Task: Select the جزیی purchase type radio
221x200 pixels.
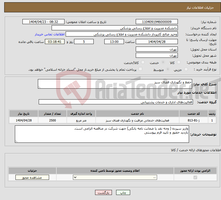Action: (x=186, y=69)
